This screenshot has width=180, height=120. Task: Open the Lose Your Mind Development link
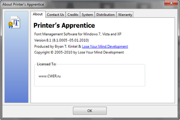point(105,46)
